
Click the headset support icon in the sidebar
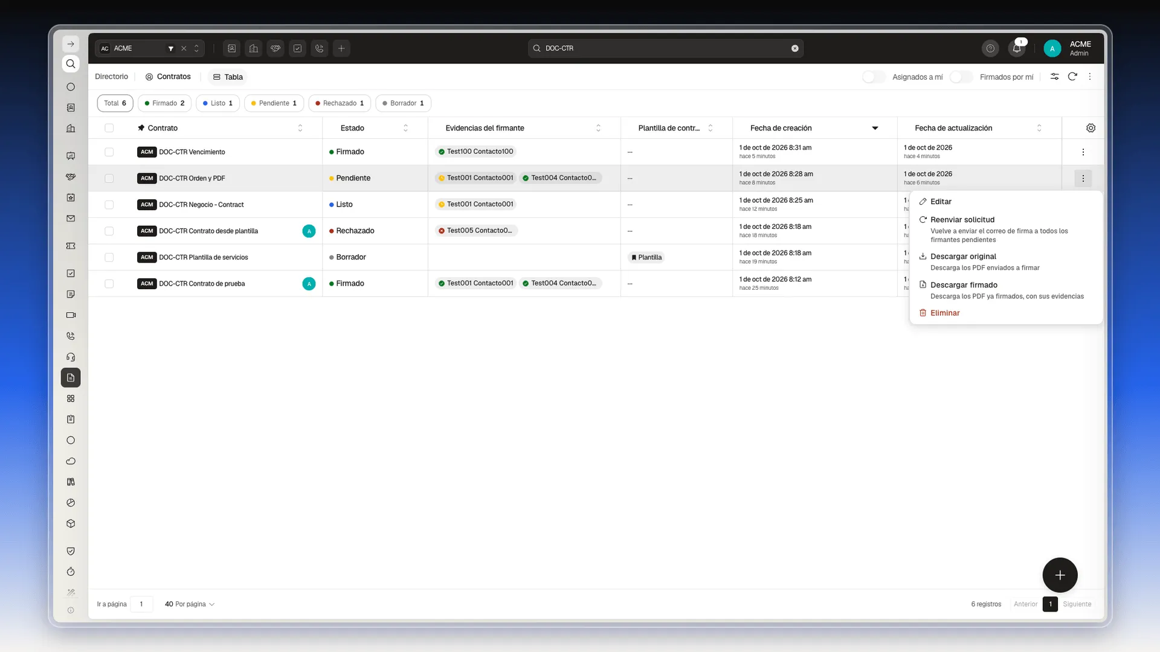pyautogui.click(x=71, y=357)
